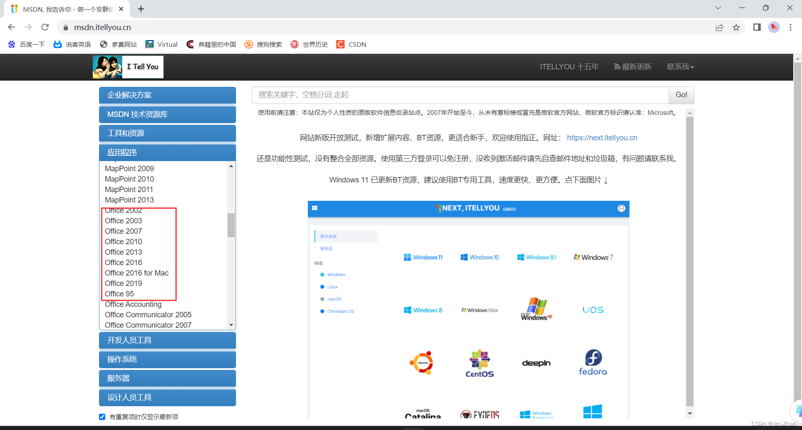
Task: Select MapPoint 2011 in list
Action: [129, 190]
